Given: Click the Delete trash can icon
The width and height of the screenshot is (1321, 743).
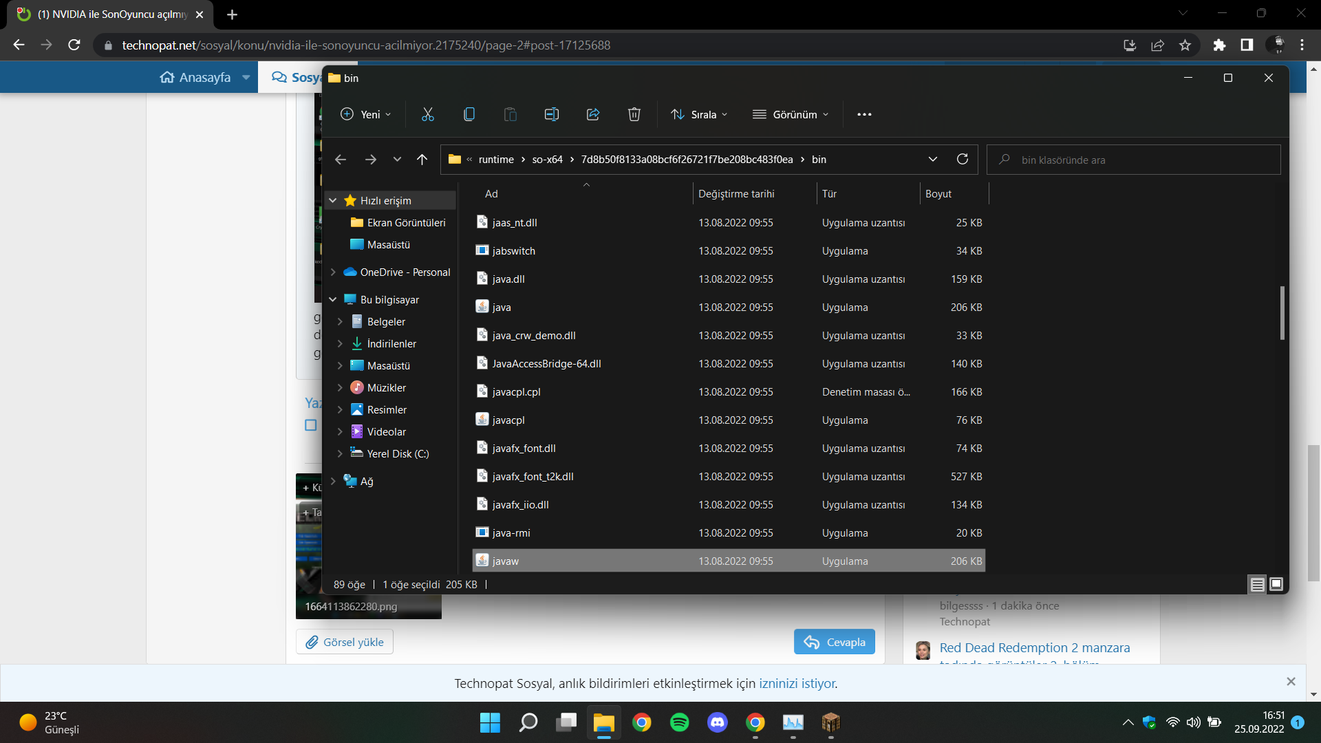Looking at the screenshot, I should coord(634,114).
